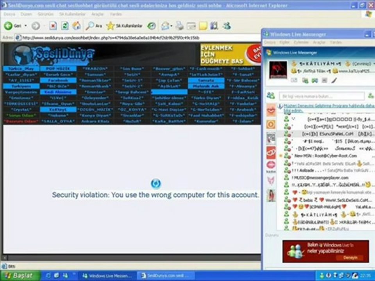This screenshot has height=281, width=375.
Task: Open Ara search with magnifier icon
Action: point(94,26)
